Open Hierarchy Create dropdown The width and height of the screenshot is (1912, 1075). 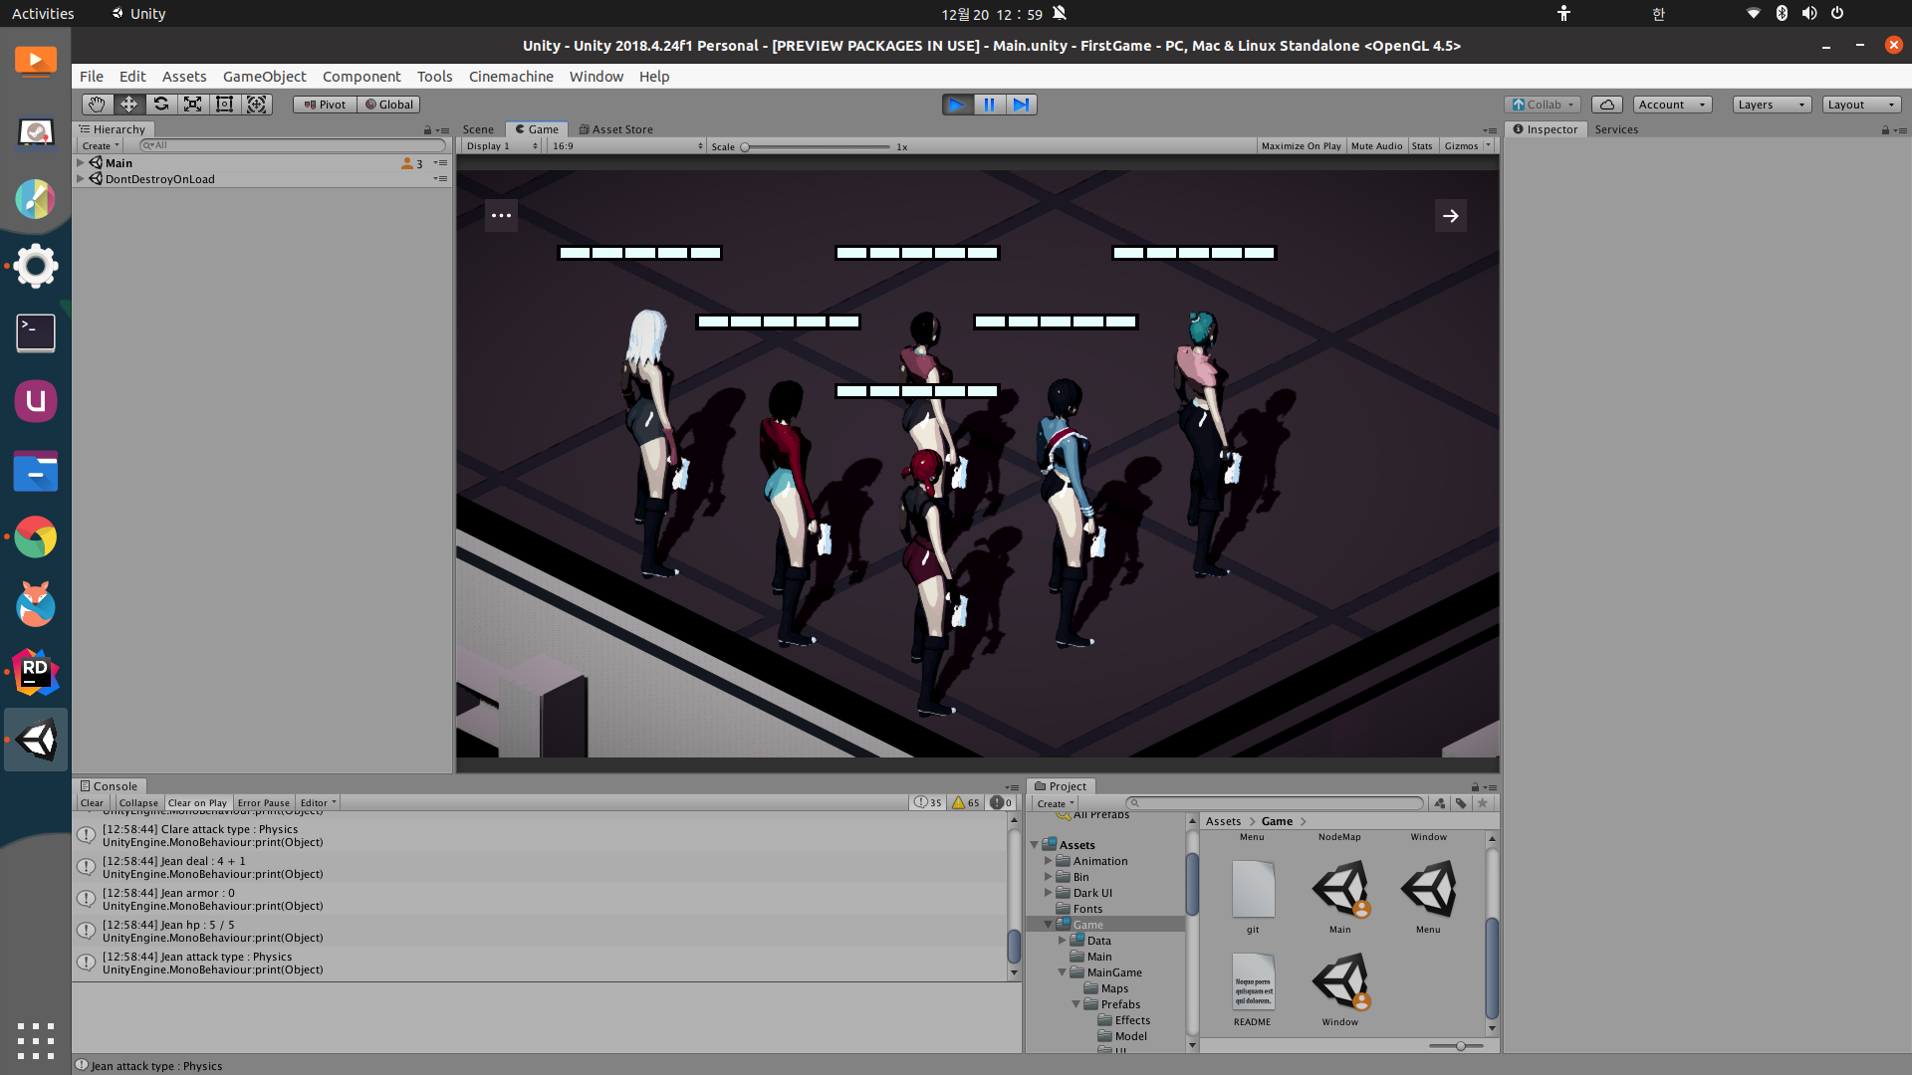(101, 146)
